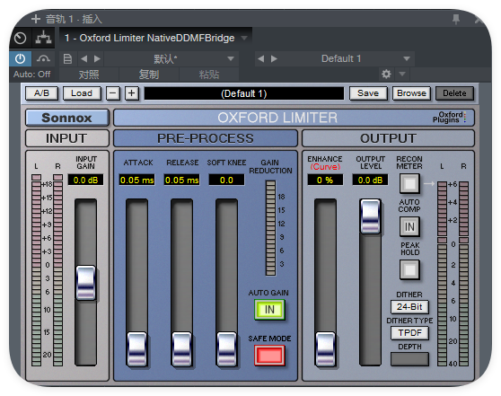Go to next preset beside 默认
501x396 pixels.
point(97,58)
